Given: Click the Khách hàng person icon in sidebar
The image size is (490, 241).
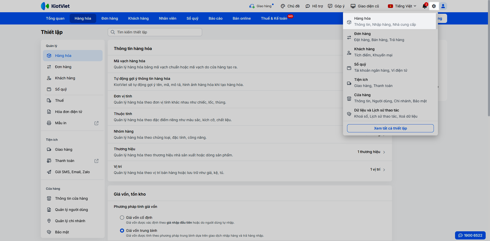Looking at the screenshot, I should [49, 78].
